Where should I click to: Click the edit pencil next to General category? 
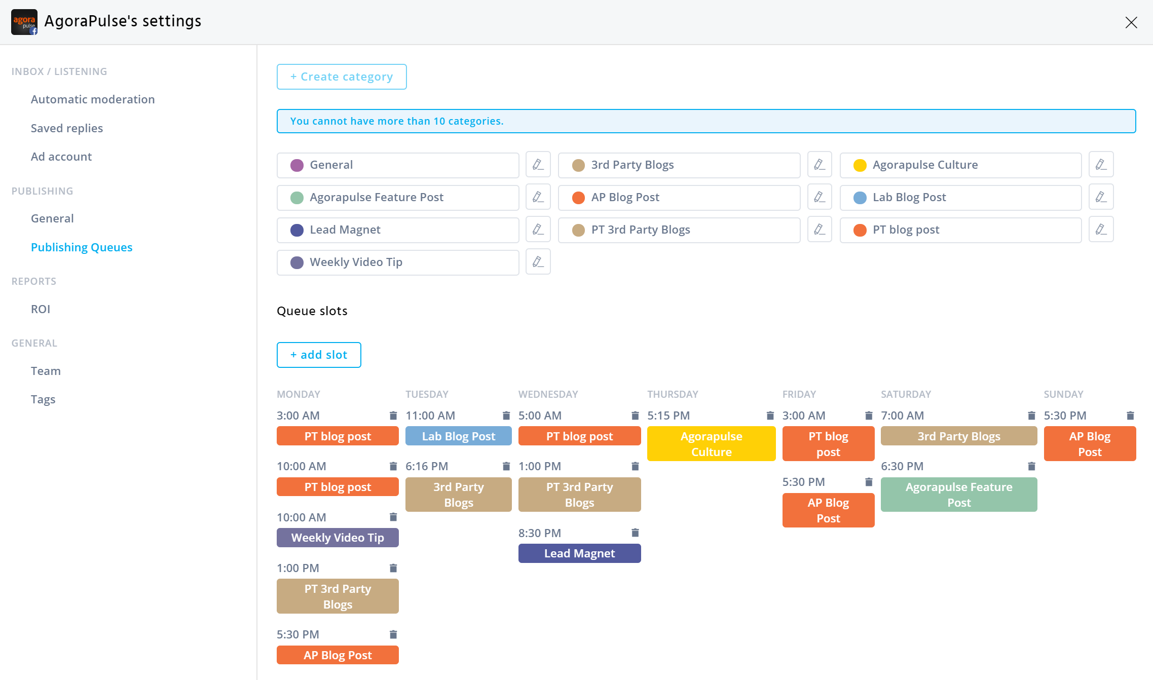(x=538, y=165)
